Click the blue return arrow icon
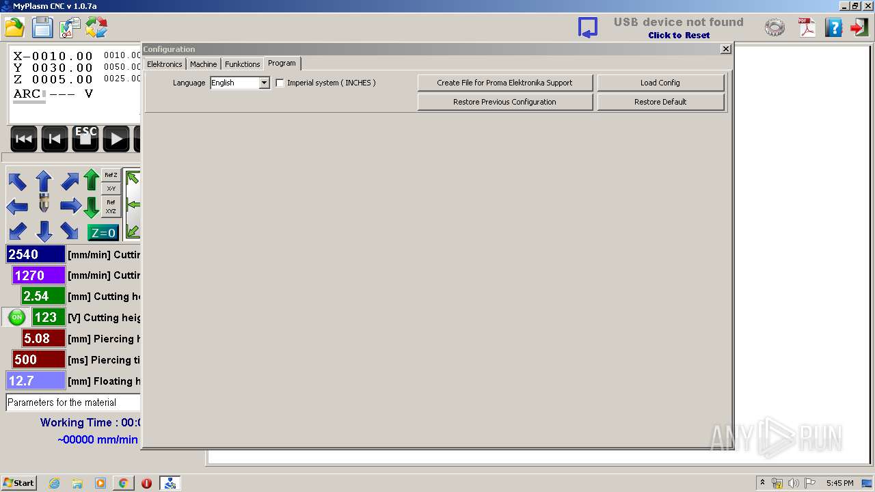Screen dimensions: 875x492 [588, 27]
